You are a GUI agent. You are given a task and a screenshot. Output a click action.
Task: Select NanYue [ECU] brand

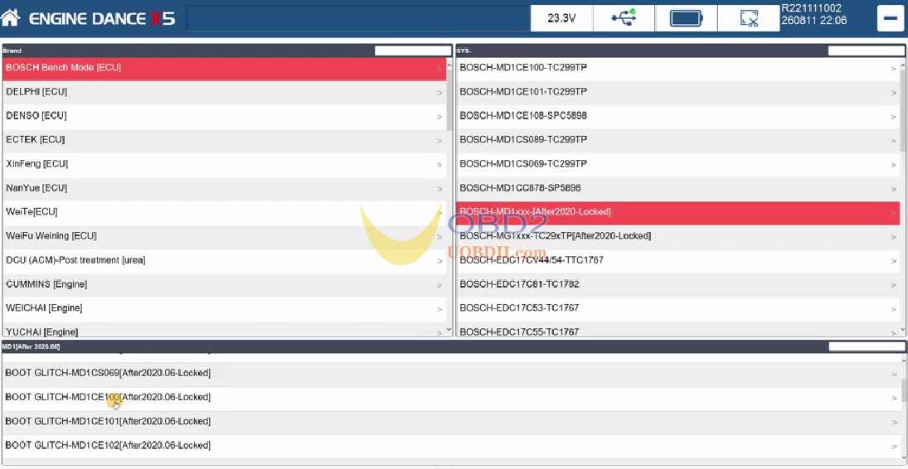(x=225, y=189)
